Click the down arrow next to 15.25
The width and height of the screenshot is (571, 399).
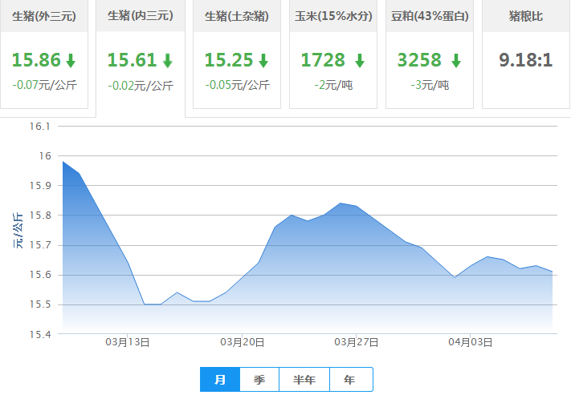(x=263, y=61)
